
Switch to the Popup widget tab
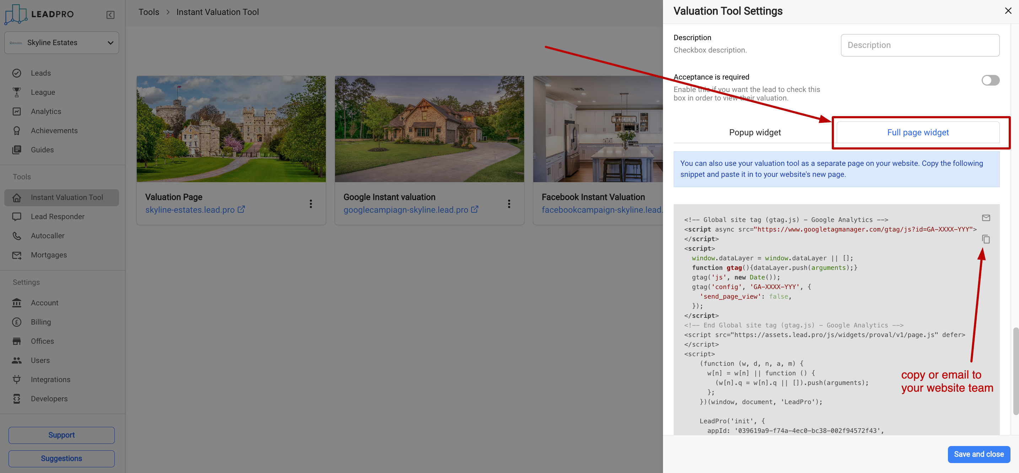point(755,132)
